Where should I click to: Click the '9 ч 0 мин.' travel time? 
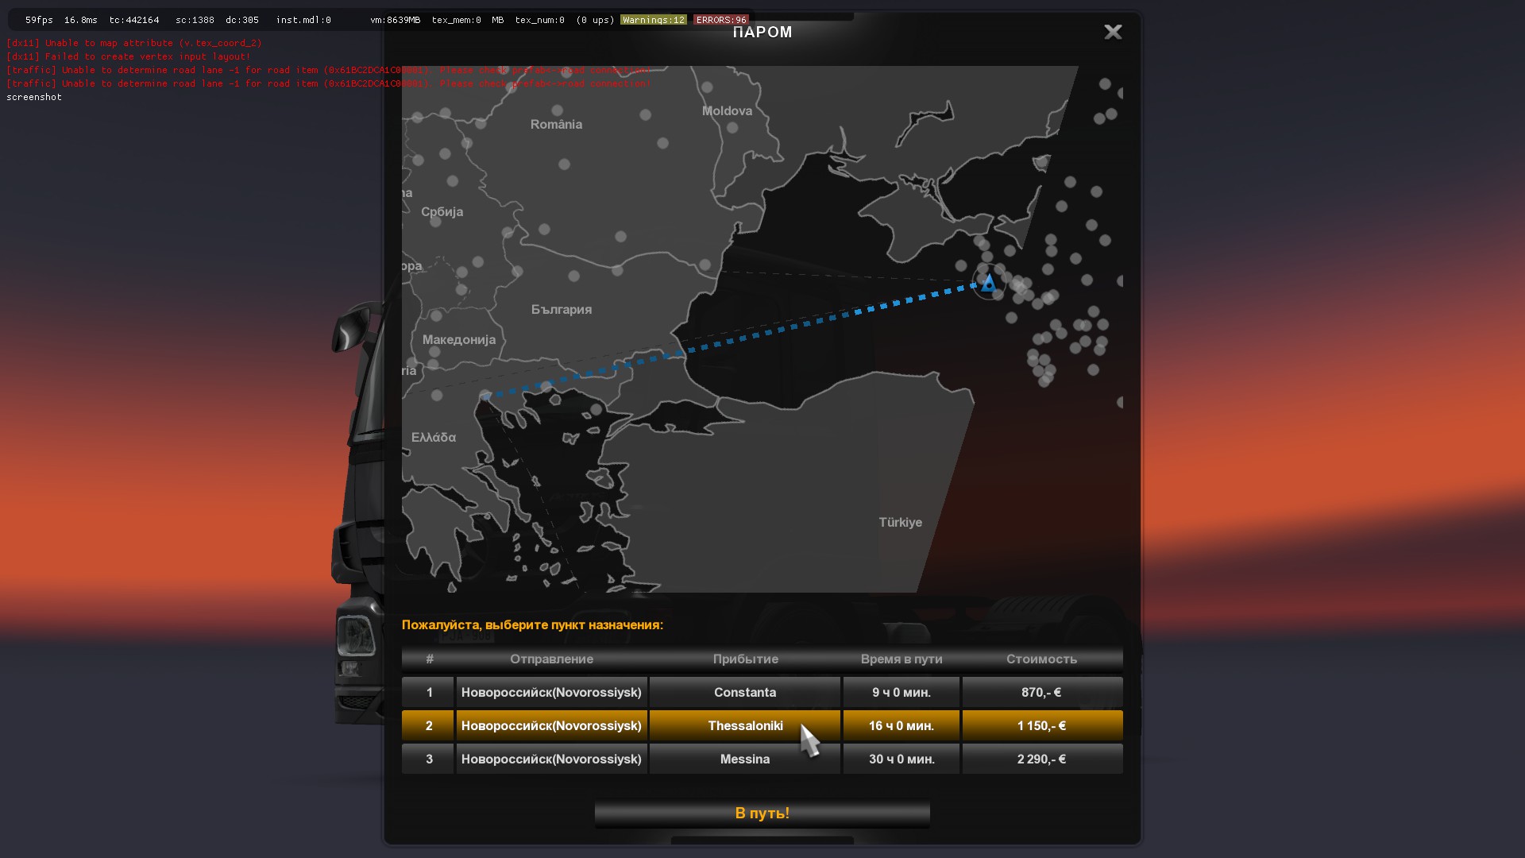[x=901, y=692]
